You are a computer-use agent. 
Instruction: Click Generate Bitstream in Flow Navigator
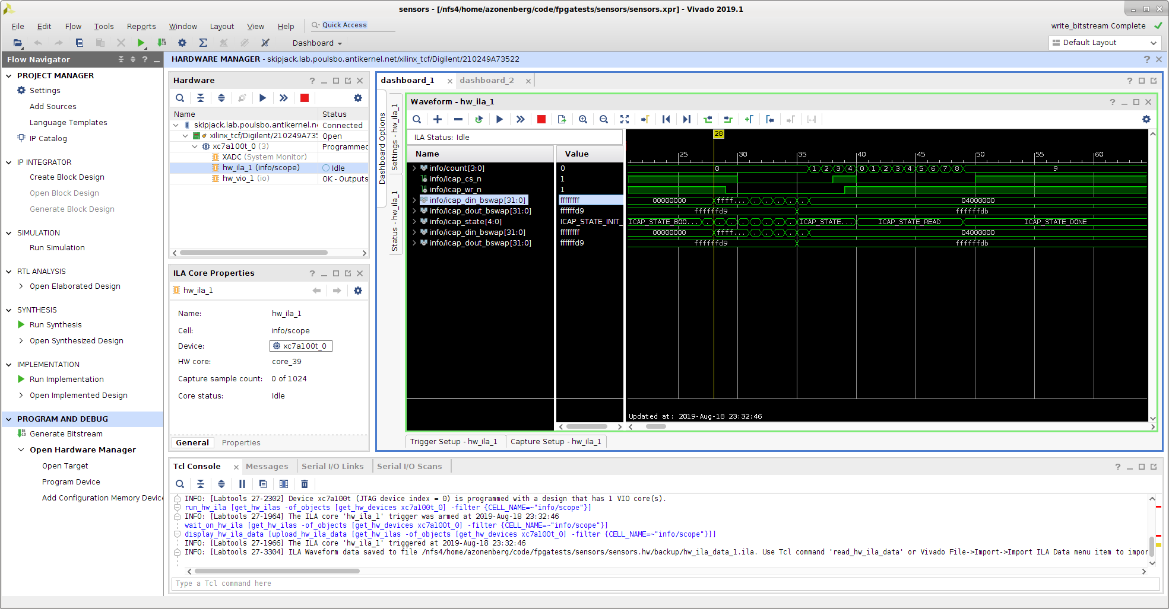(66, 434)
